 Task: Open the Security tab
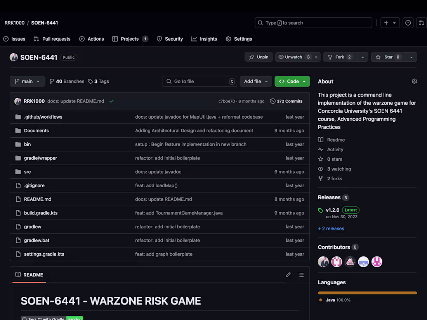[x=170, y=39]
